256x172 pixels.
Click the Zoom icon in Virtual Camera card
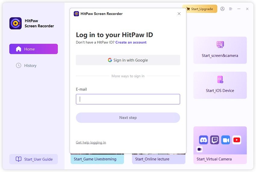(x=226, y=140)
